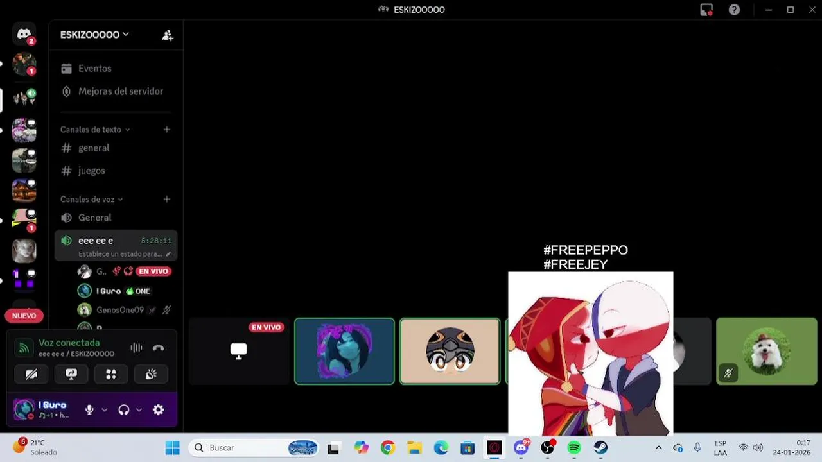The image size is (822, 462).
Task: Open the ESKIZOOOOO server dropdown menu
Action: [94, 35]
